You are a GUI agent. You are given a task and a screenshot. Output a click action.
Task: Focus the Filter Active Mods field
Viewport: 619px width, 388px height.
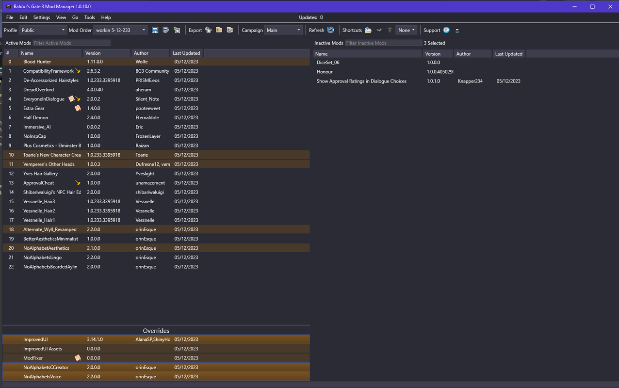click(x=72, y=43)
